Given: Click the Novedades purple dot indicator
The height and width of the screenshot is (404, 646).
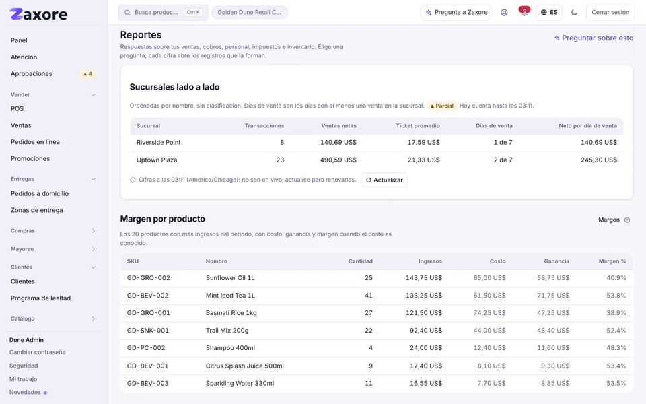Looking at the screenshot, I should coord(45,393).
